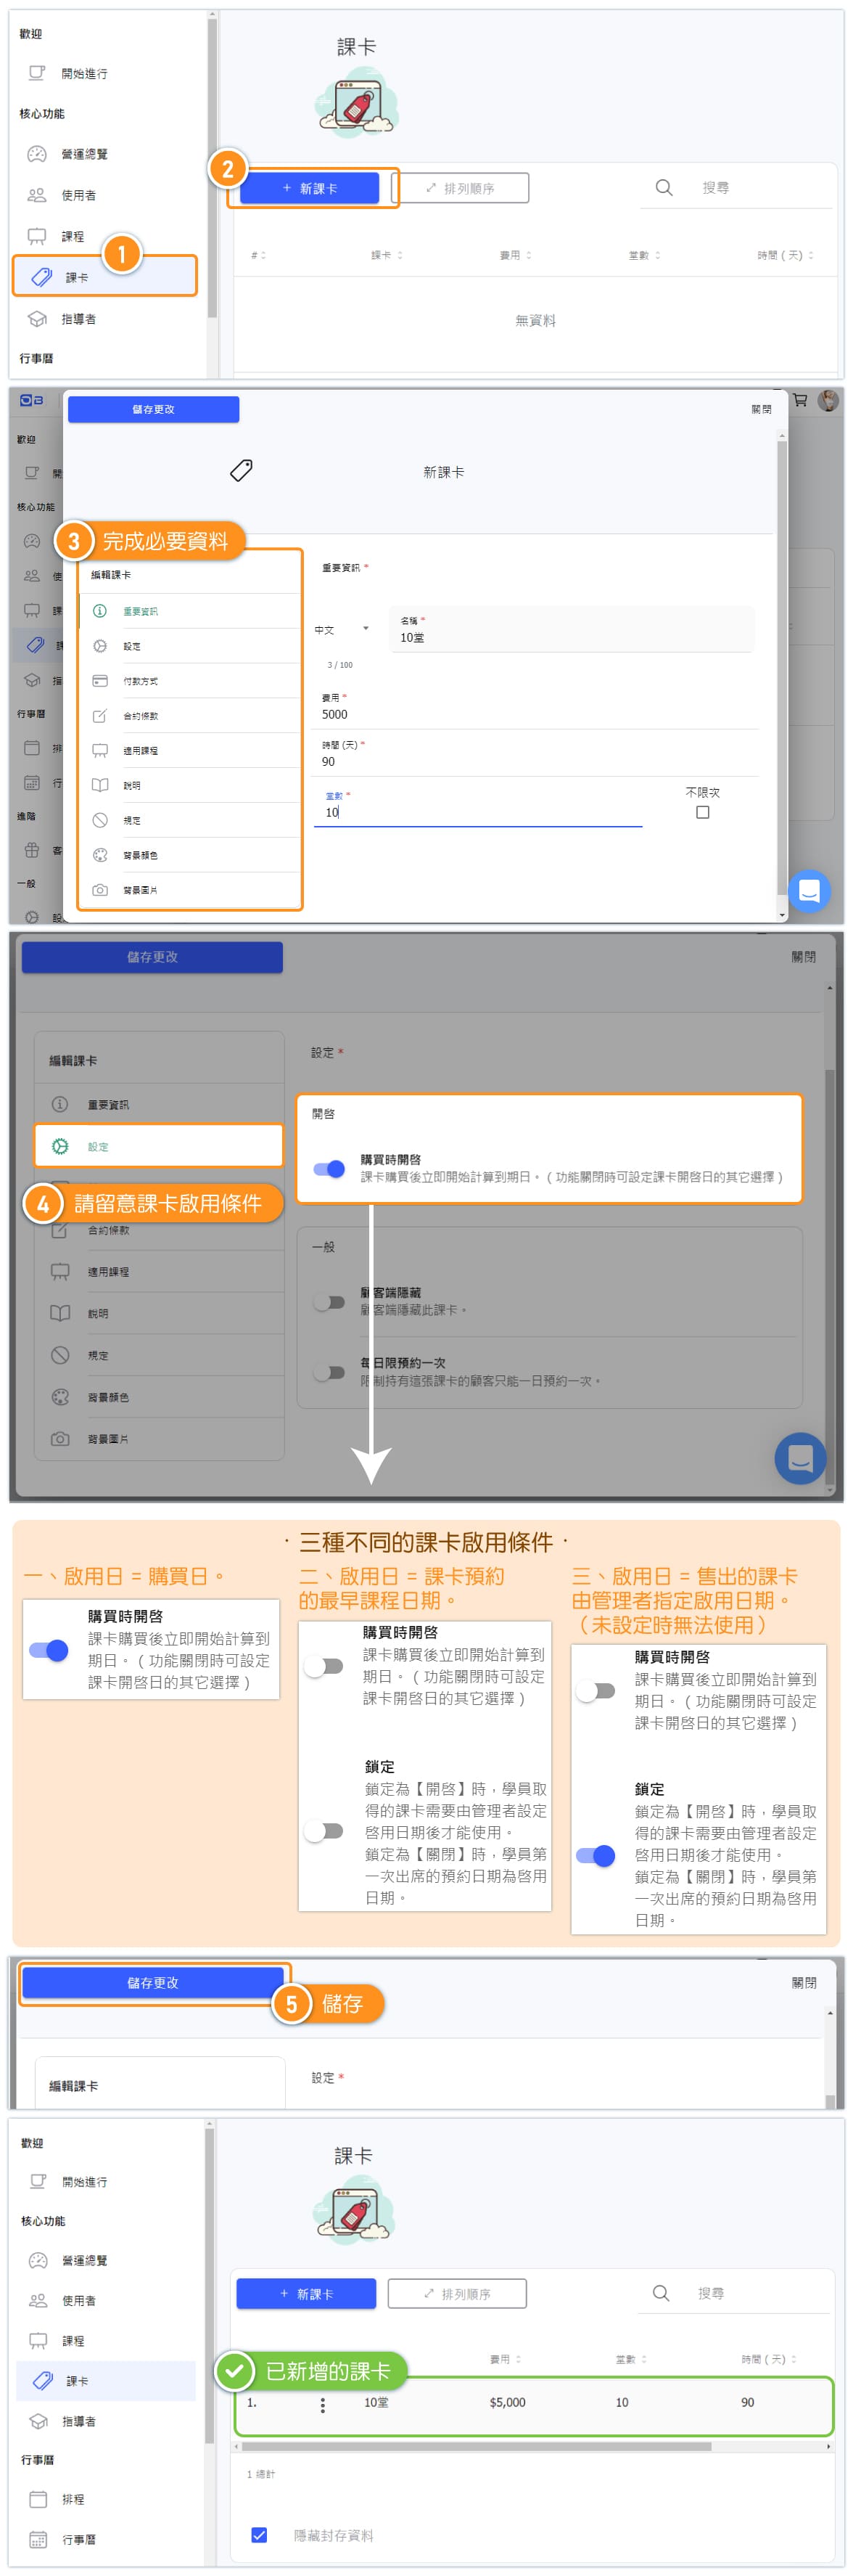Screen dimensions: 853x2576
Task: Click search magnifier in the empty 無資料 list
Action: [664, 188]
